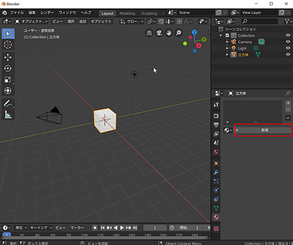Click the zoom magnifier icon in viewport
Screen dimensions: 293x245
[178, 33]
